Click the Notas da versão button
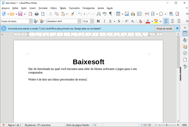The width and height of the screenshot is (189, 127). (164, 28)
